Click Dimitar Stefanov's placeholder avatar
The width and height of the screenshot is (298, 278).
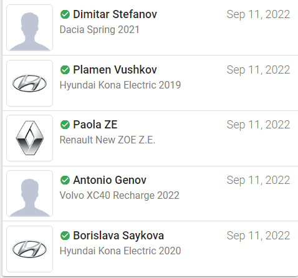(29, 28)
